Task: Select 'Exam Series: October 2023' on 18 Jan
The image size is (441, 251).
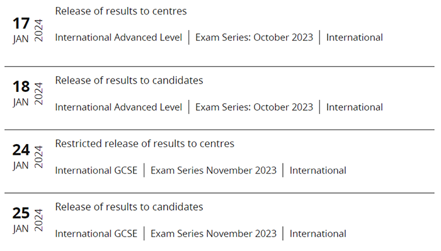Action: [x=254, y=107]
